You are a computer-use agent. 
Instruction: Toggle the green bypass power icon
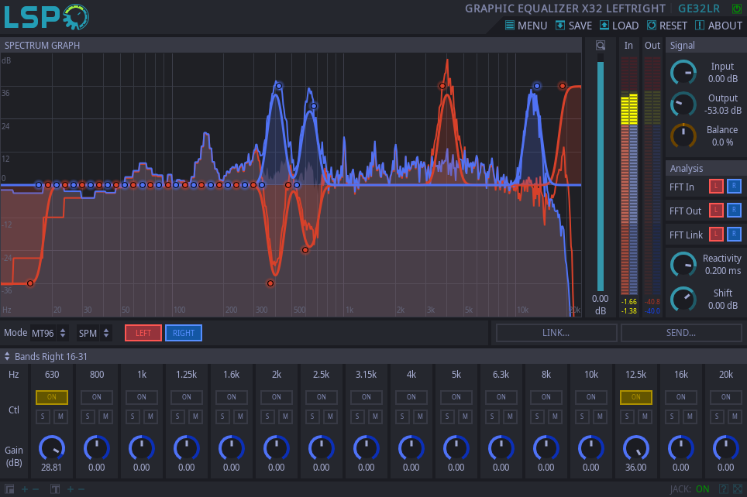(x=736, y=9)
